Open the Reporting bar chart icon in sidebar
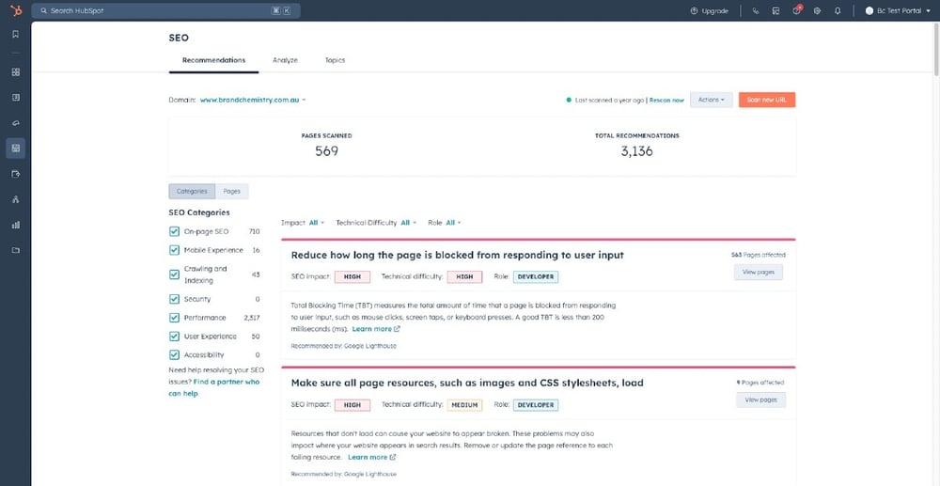Screen dimensions: 940x486 pyautogui.click(x=16, y=225)
